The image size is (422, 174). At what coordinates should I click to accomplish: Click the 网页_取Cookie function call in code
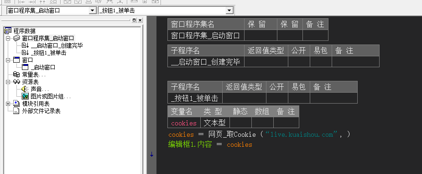click(232, 134)
